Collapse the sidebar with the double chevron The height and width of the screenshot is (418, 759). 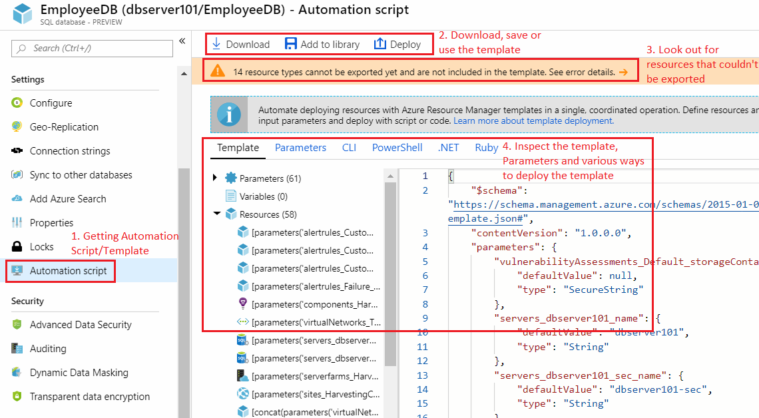click(182, 41)
